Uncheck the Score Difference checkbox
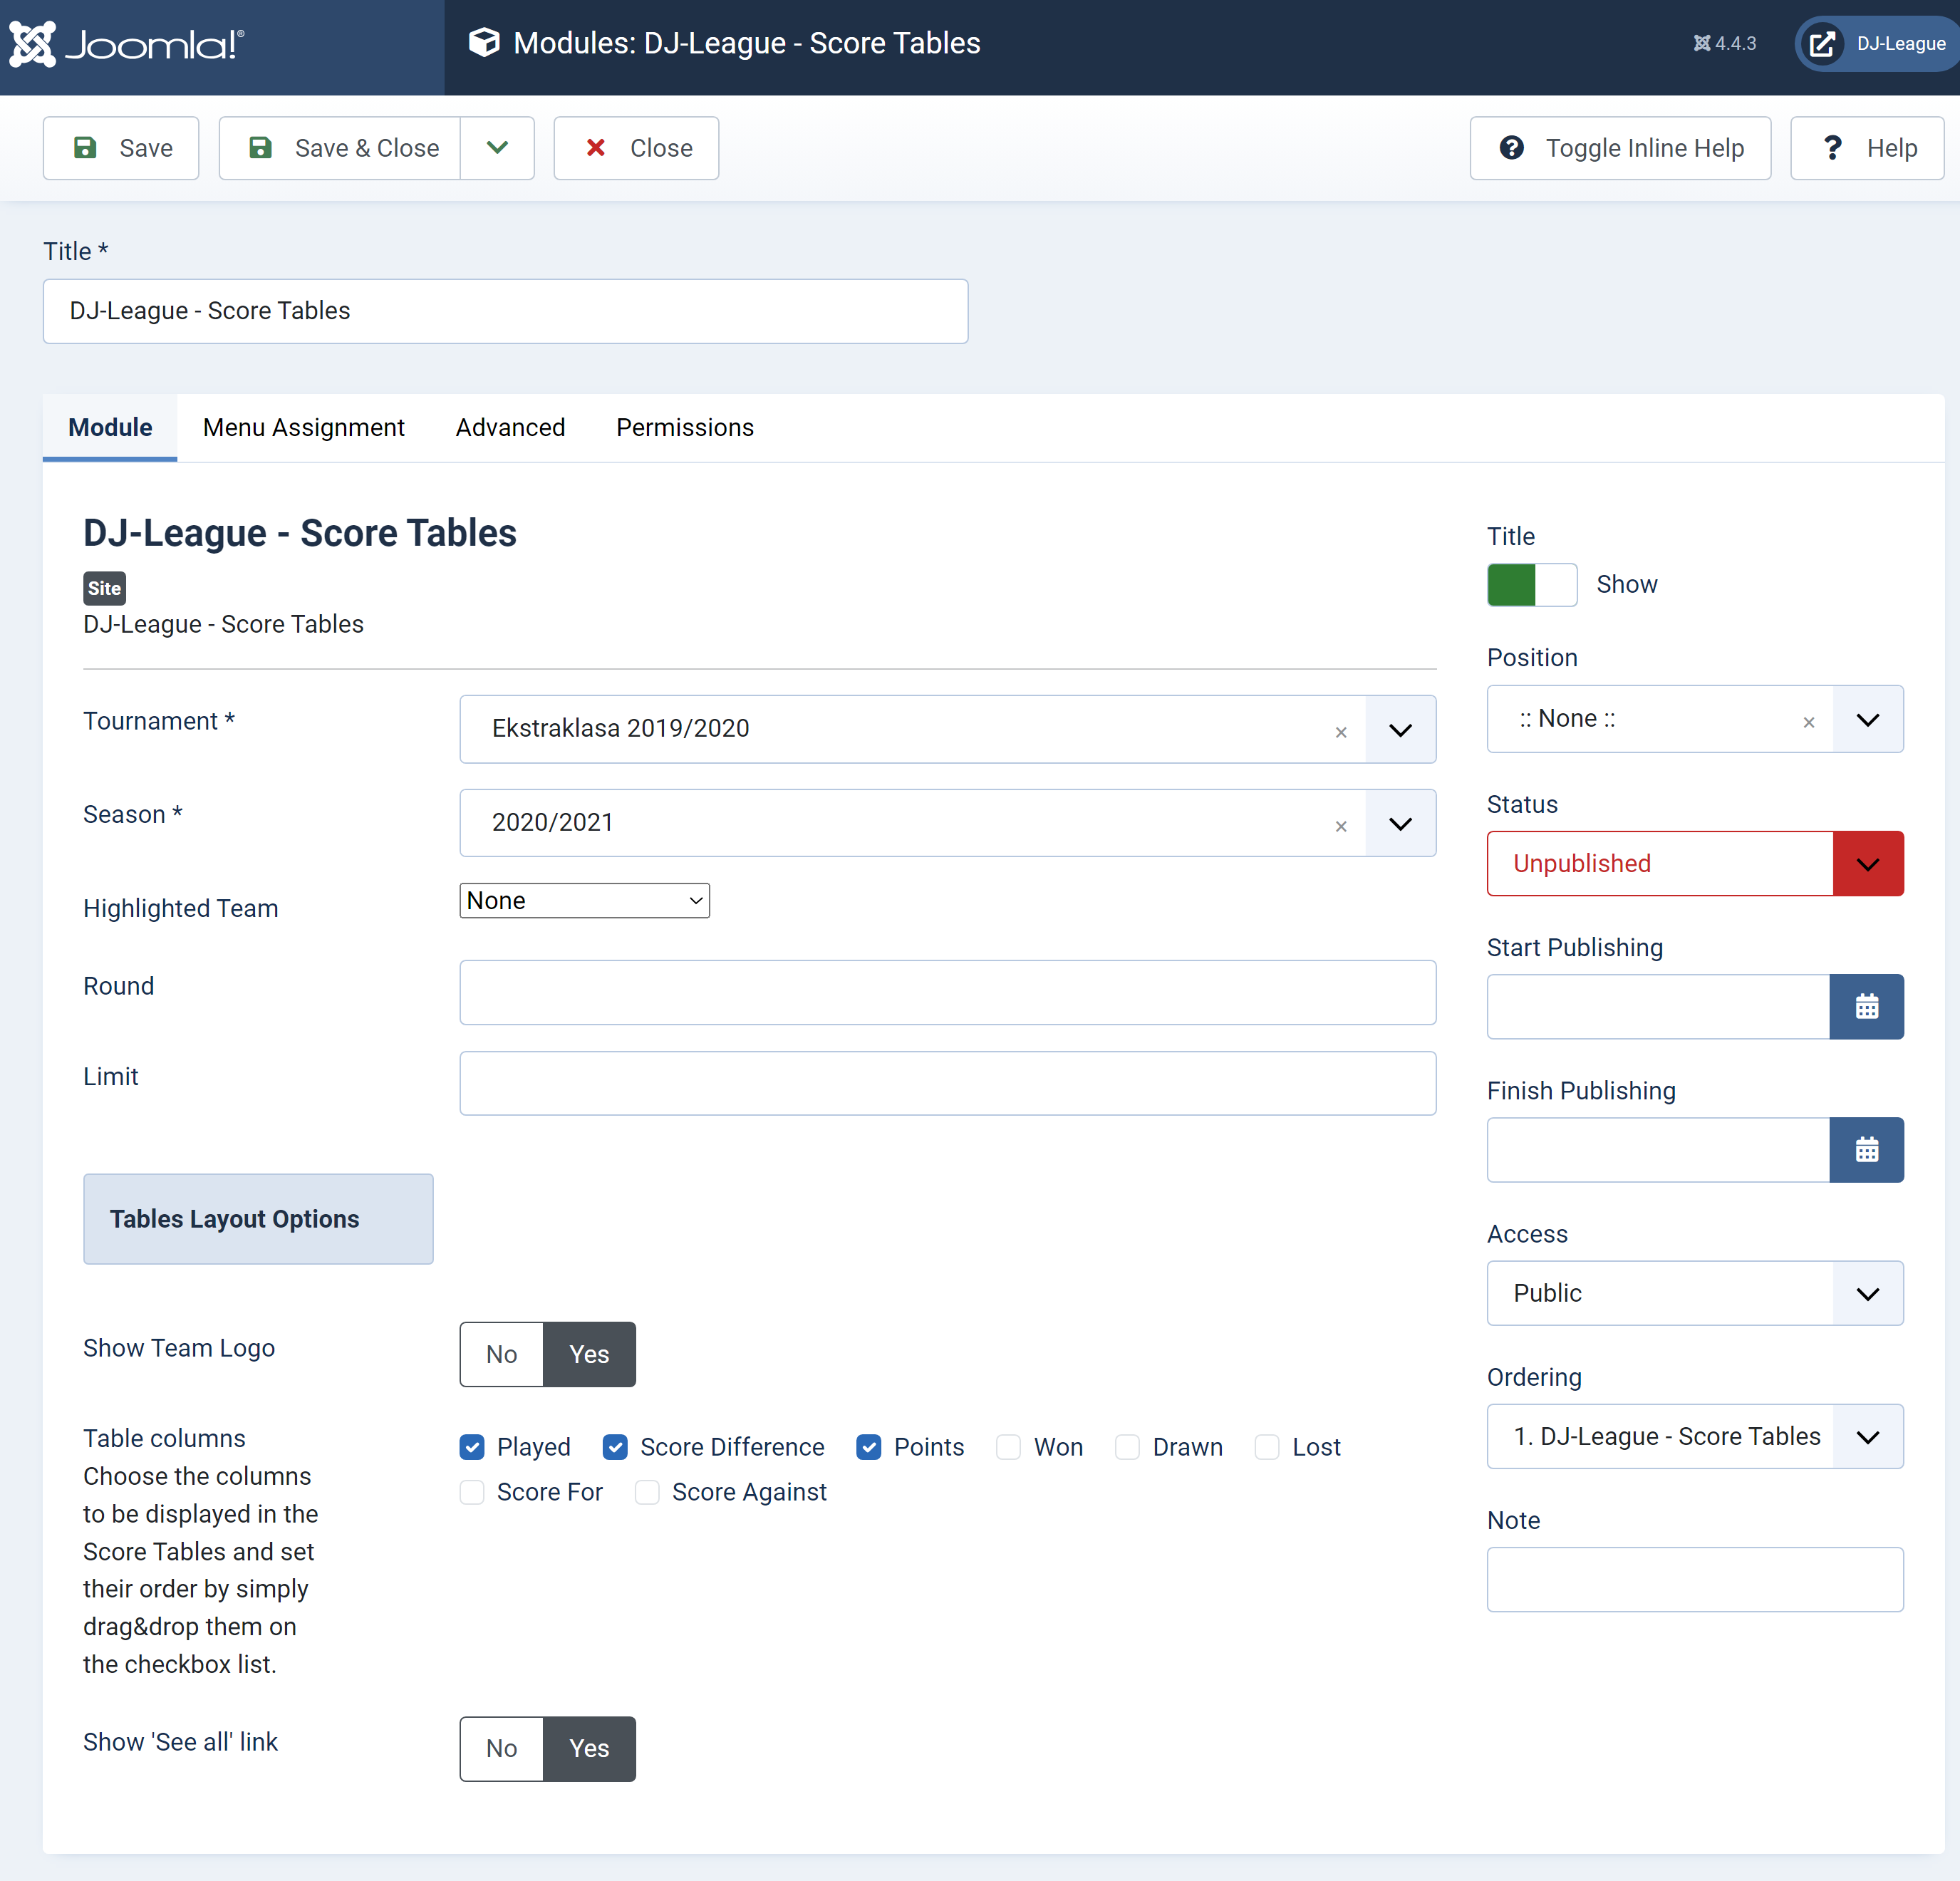The image size is (1960, 1881). pyautogui.click(x=615, y=1447)
